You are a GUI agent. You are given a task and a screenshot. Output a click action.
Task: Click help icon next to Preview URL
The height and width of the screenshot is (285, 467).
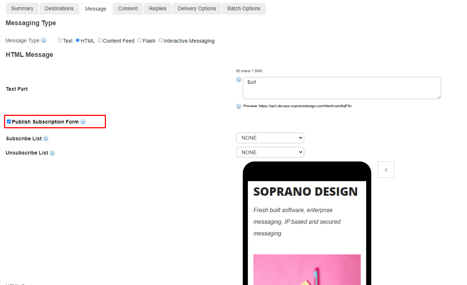[239, 106]
